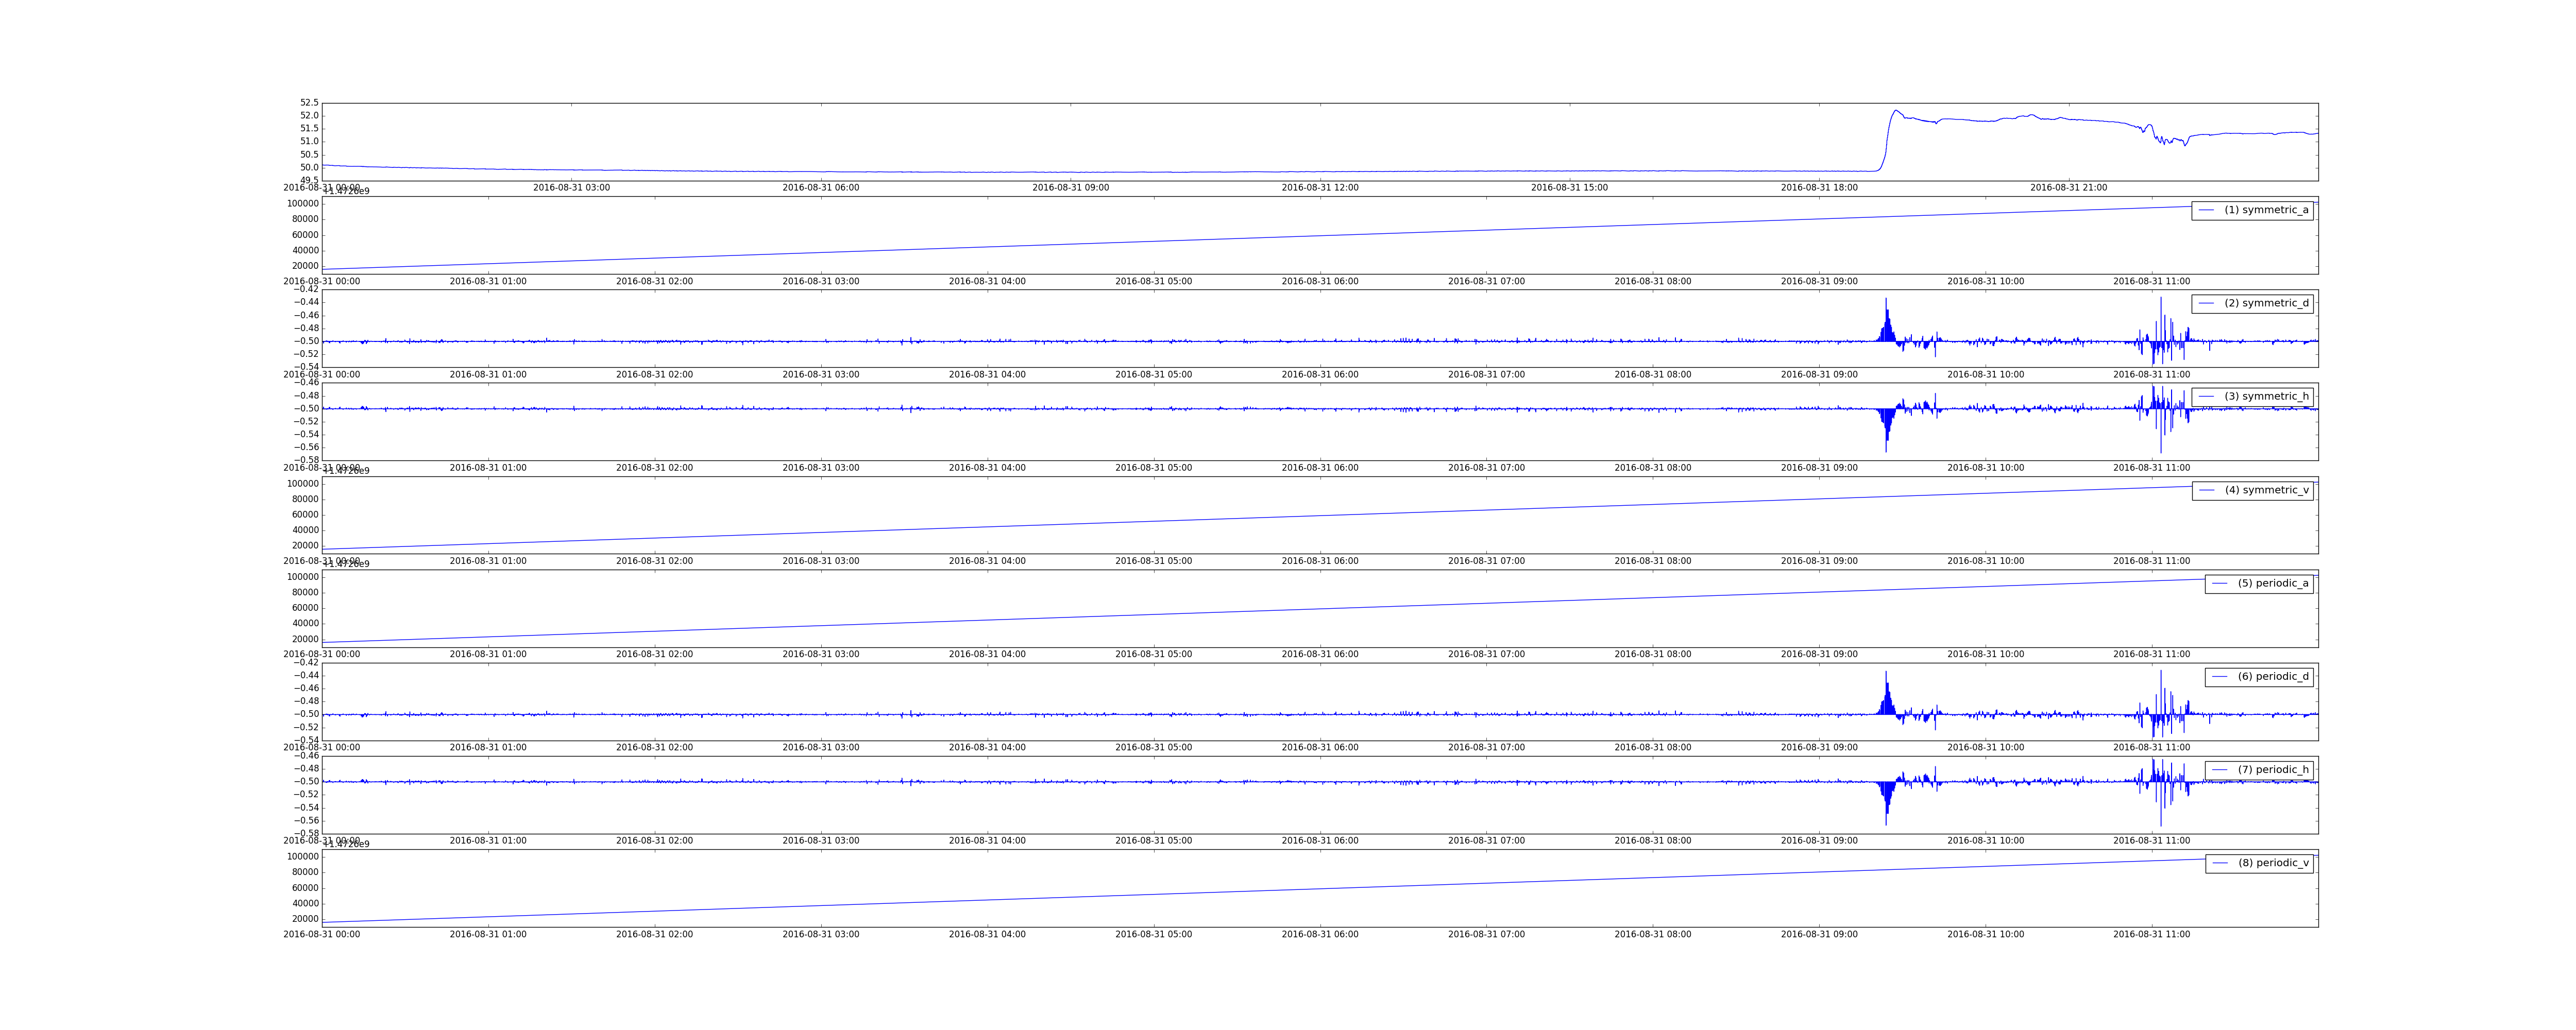
Task: Select the 2016-08-31 12:00 axis label
Action: pyautogui.click(x=1320, y=188)
